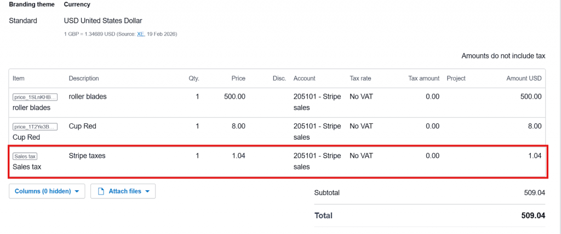The image size is (561, 234).
Task: Select the price_1T2Ye3B item code tag
Action: click(x=35, y=127)
